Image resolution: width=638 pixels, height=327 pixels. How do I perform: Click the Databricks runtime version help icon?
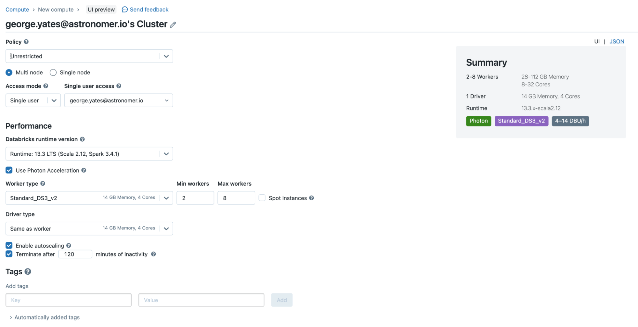pyautogui.click(x=82, y=139)
